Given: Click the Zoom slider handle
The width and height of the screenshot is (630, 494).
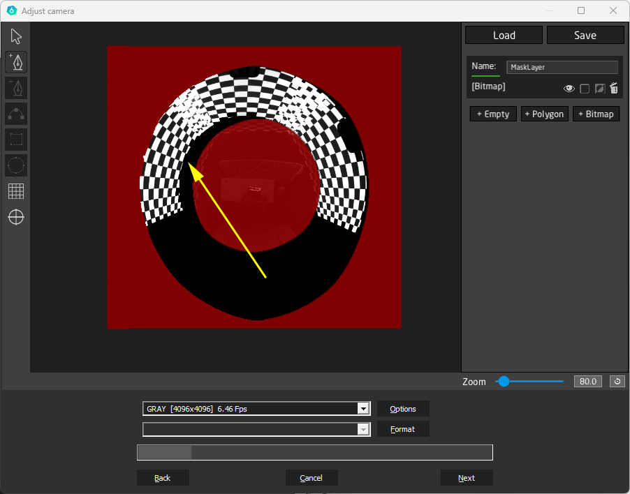Looking at the screenshot, I should (x=502, y=382).
